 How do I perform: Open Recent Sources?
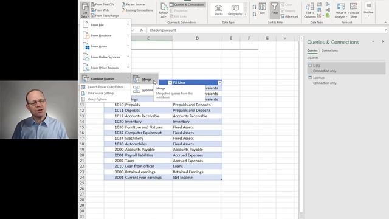134,4
